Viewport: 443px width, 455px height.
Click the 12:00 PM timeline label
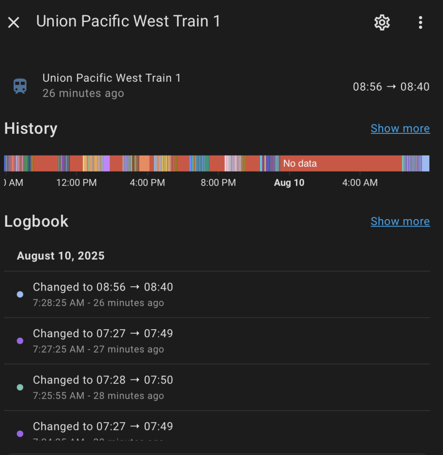[x=76, y=183]
